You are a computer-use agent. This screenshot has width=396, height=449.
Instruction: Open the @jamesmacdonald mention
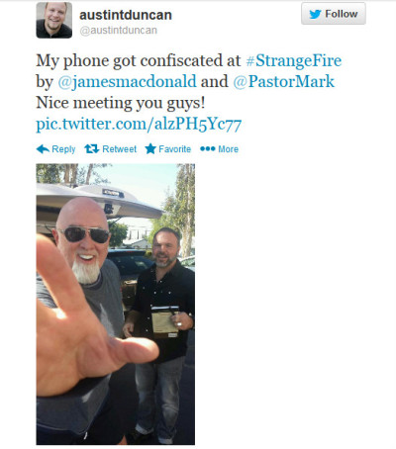coord(127,81)
